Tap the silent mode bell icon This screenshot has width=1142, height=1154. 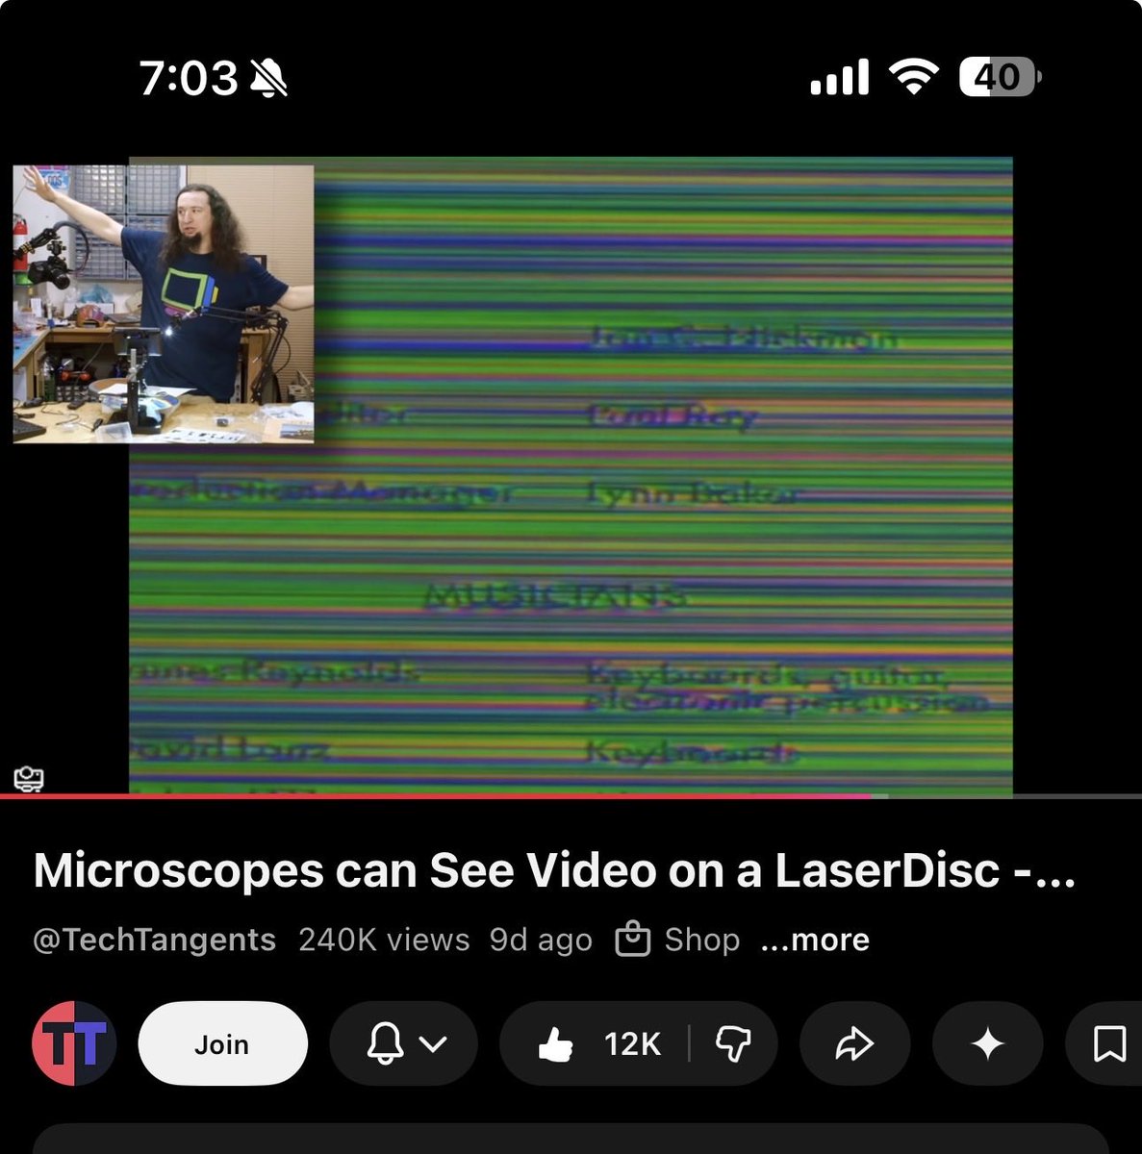[x=268, y=78]
